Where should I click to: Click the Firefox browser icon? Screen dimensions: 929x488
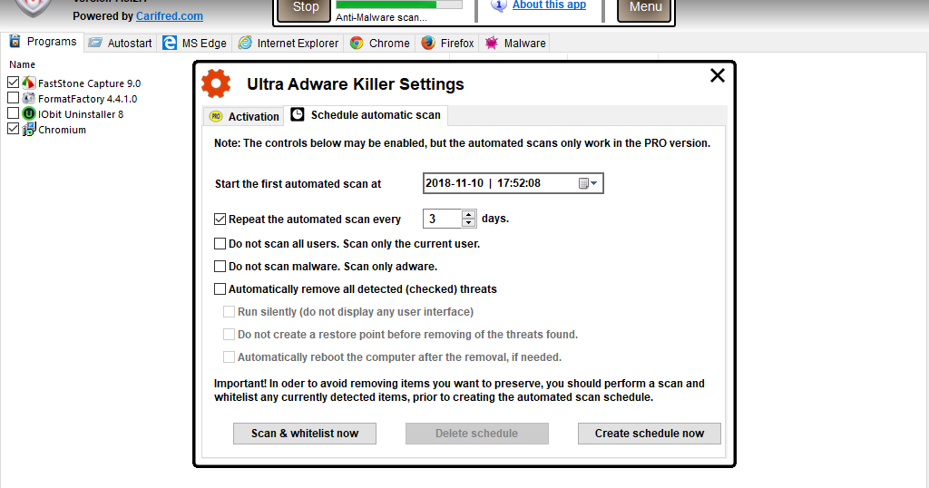point(428,43)
